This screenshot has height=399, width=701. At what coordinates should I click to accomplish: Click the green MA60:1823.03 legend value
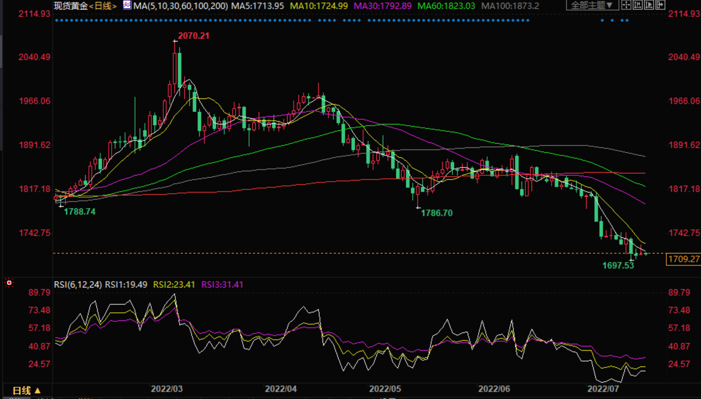click(446, 6)
